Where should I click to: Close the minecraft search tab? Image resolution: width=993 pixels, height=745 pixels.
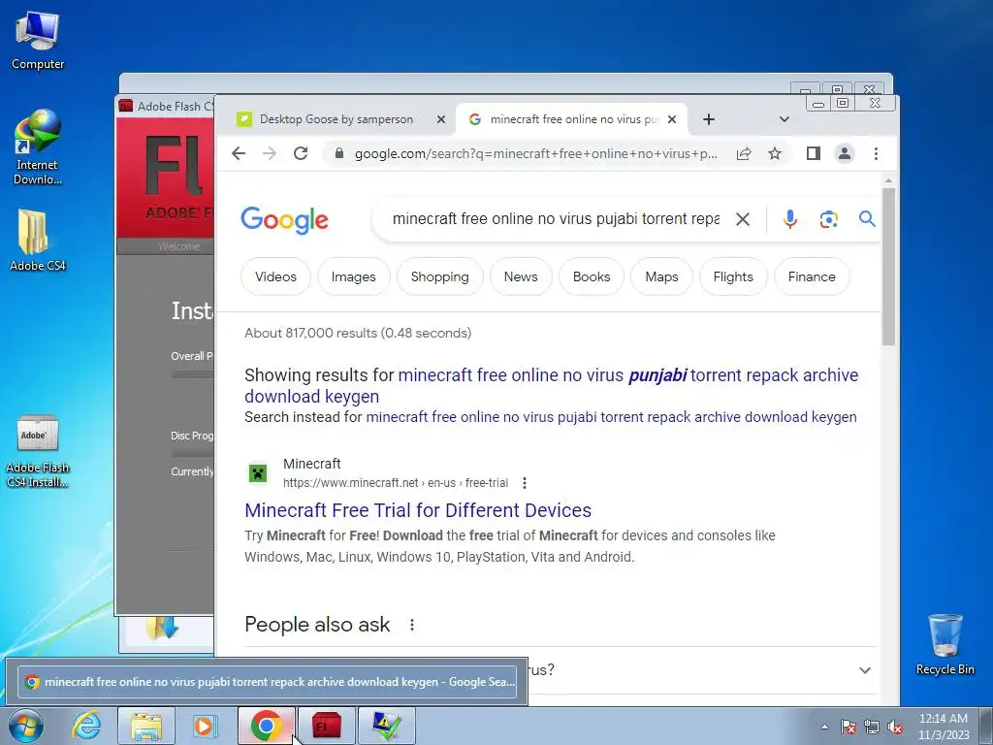pyautogui.click(x=672, y=119)
